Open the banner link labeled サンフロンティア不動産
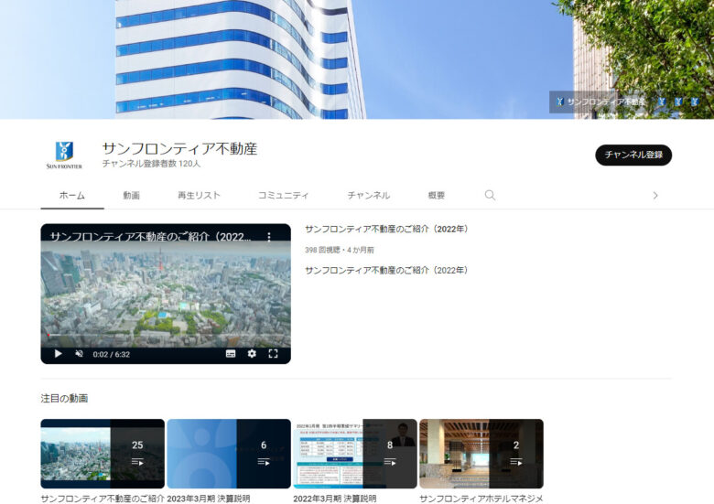714x504 pixels. tap(600, 102)
